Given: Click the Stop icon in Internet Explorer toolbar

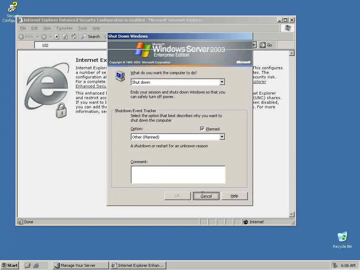Looking at the screenshot, I should click(x=57, y=37).
